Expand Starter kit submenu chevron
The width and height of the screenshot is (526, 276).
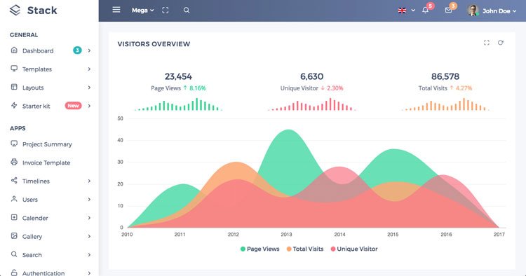pos(89,106)
